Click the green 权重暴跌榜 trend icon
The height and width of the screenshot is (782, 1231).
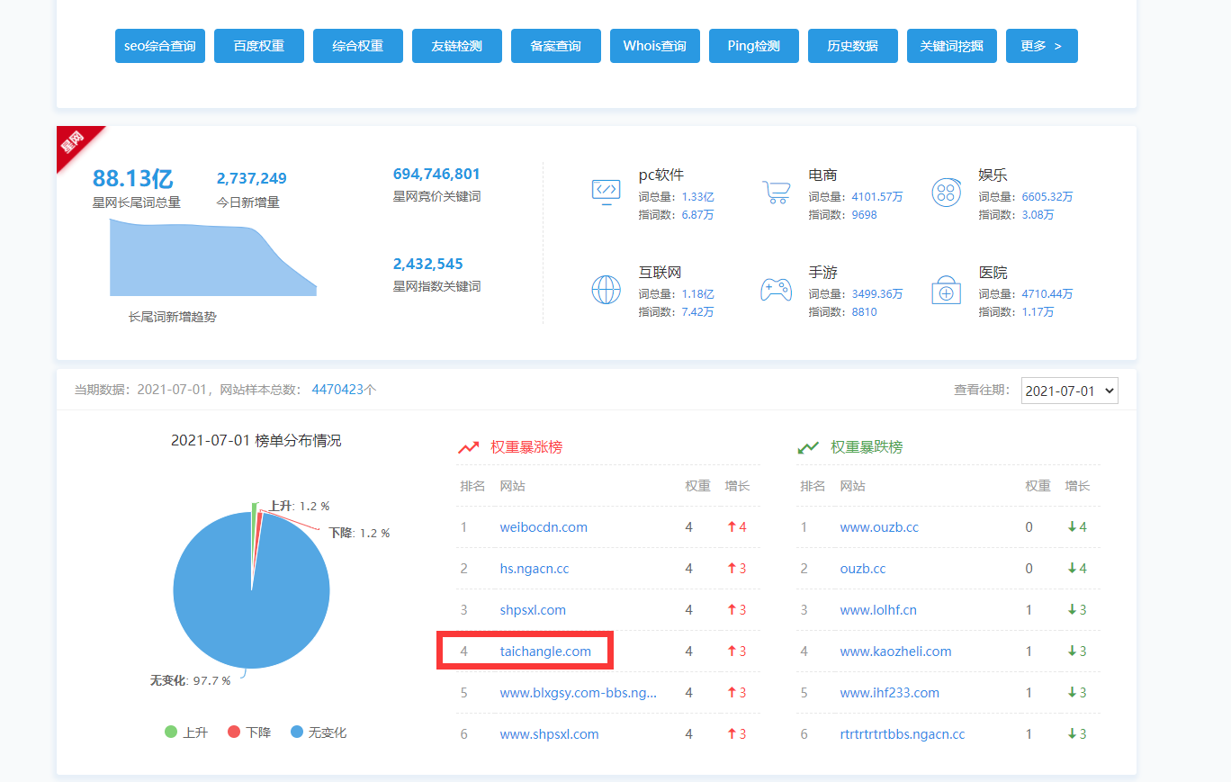click(808, 447)
